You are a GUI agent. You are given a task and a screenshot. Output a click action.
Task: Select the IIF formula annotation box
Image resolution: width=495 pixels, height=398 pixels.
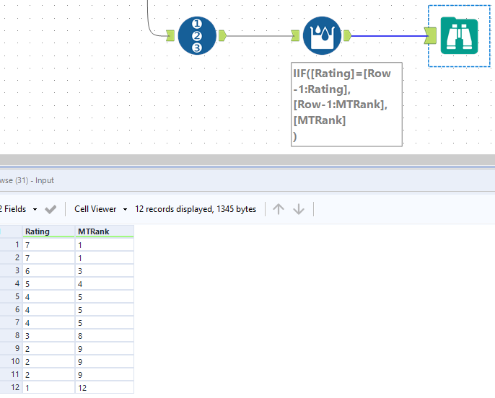346,104
